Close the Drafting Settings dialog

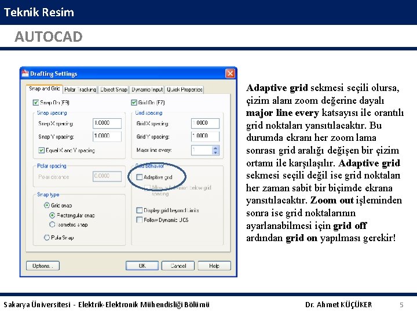pos(230,74)
